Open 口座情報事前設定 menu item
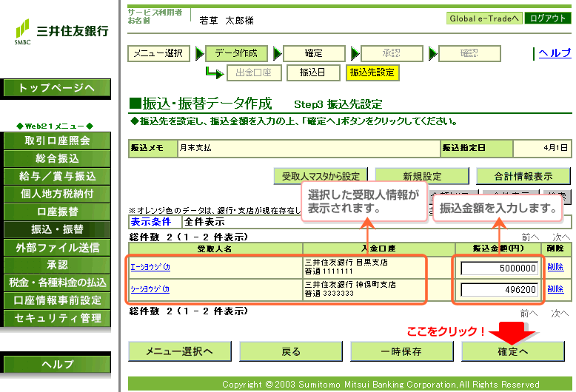The height and width of the screenshot is (392, 576). tap(57, 300)
